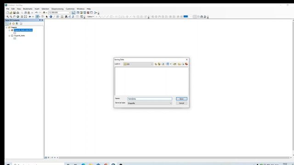Select the Zoom Out tool
Viewport: 294px width, 165px height.
[11, 16]
